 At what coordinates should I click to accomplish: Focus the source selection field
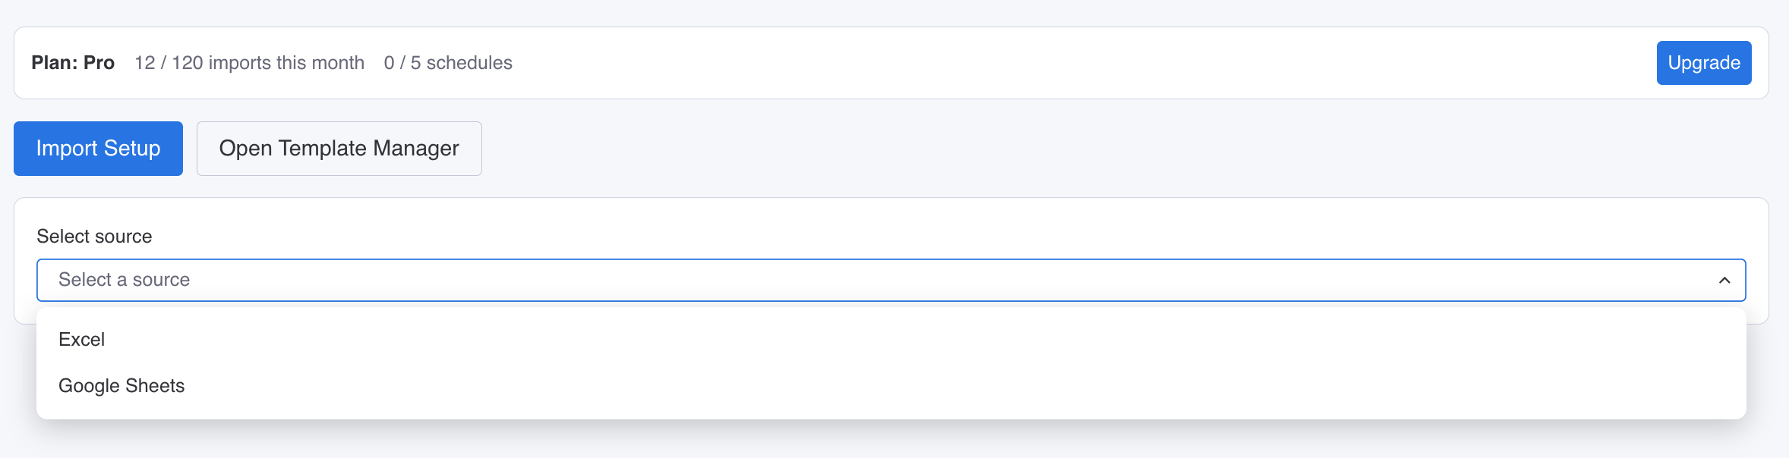[890, 281]
